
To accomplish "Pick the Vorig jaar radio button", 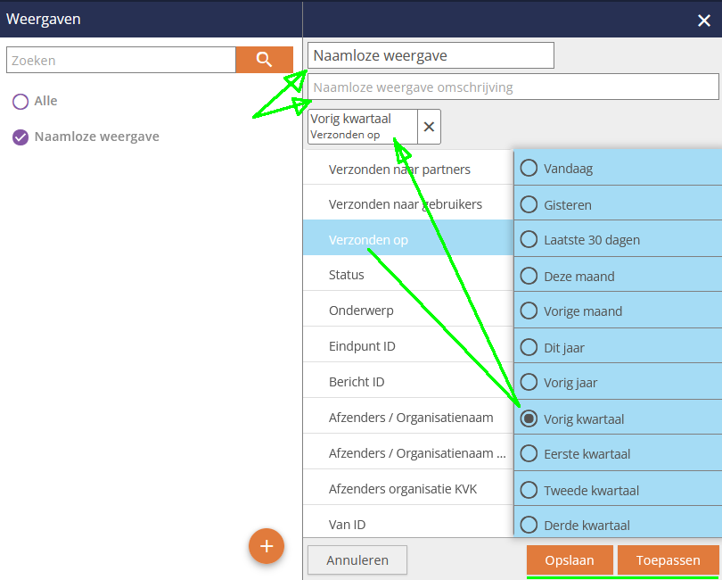I will (x=529, y=382).
